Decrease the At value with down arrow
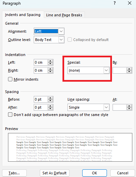 click(x=129, y=109)
